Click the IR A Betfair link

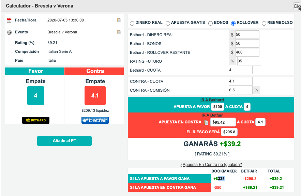pos(212,115)
